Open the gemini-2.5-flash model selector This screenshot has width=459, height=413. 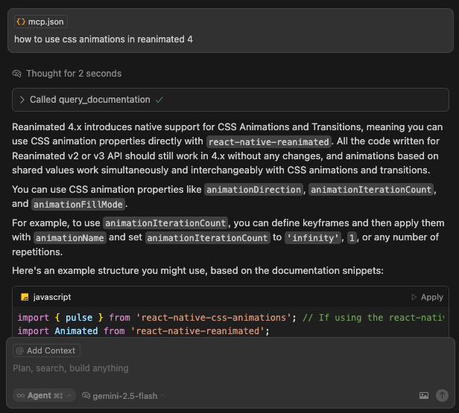coord(124,396)
